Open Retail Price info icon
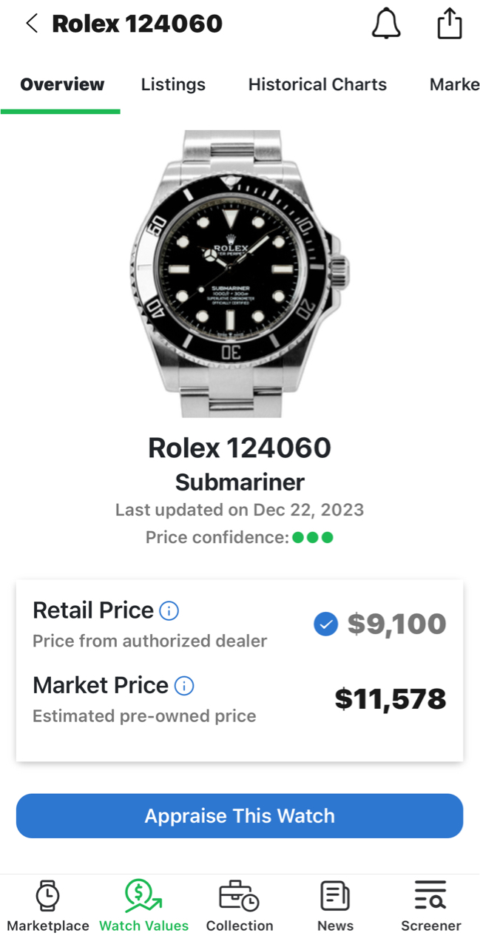The height and width of the screenshot is (947, 480). pos(169,611)
